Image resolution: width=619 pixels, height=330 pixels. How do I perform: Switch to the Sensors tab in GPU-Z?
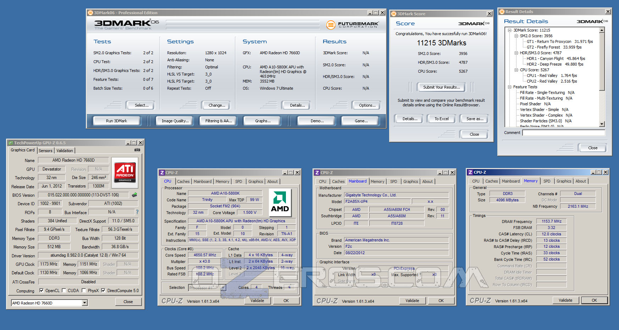(x=45, y=151)
